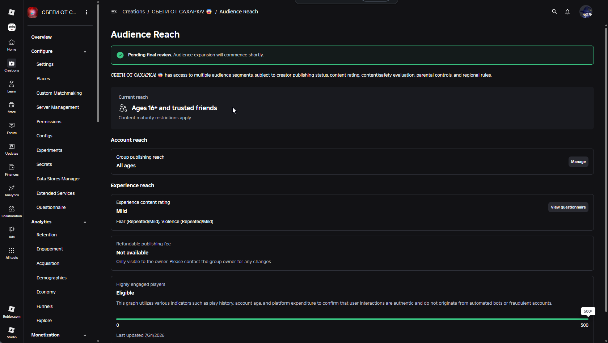The height and width of the screenshot is (343, 608).
Task: Open Finances in the left rail
Action: [12, 170]
